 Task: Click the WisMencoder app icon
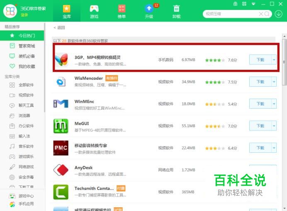61,82
